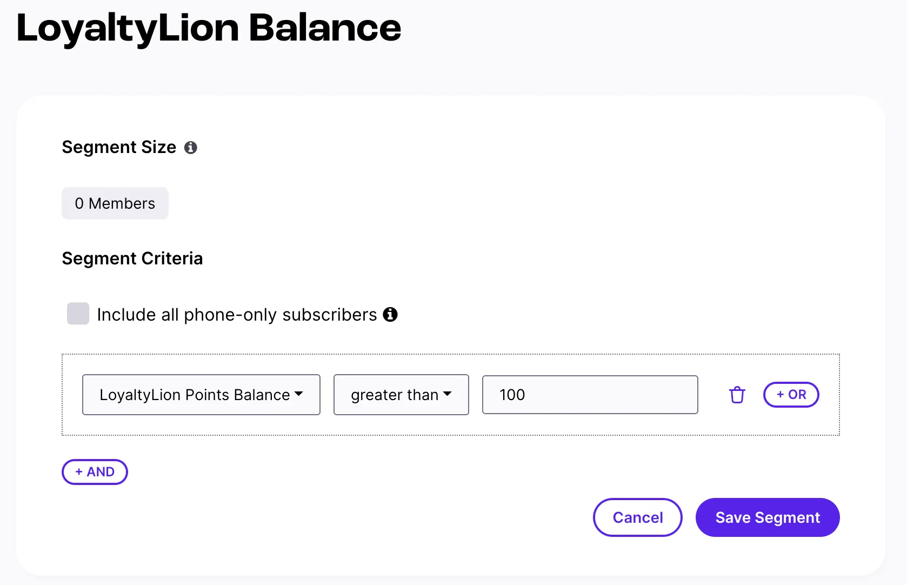This screenshot has width=907, height=585.
Task: Click the chevron on the operator dropdown
Action: click(447, 395)
